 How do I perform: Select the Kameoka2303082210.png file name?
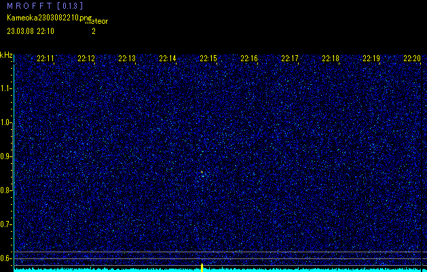[x=50, y=18]
